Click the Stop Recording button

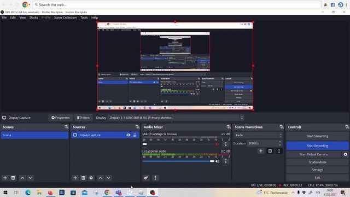click(x=317, y=146)
